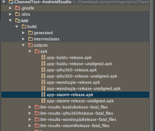This screenshot has height=131, width=155.
Task: Click archive icon of app-baidu-release-unaligned.apk
Action: click(43, 64)
